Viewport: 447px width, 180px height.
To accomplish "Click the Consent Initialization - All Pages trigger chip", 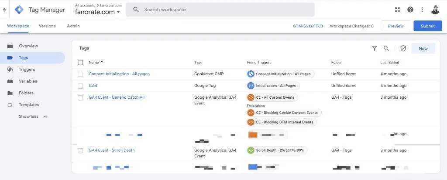I will (x=281, y=74).
